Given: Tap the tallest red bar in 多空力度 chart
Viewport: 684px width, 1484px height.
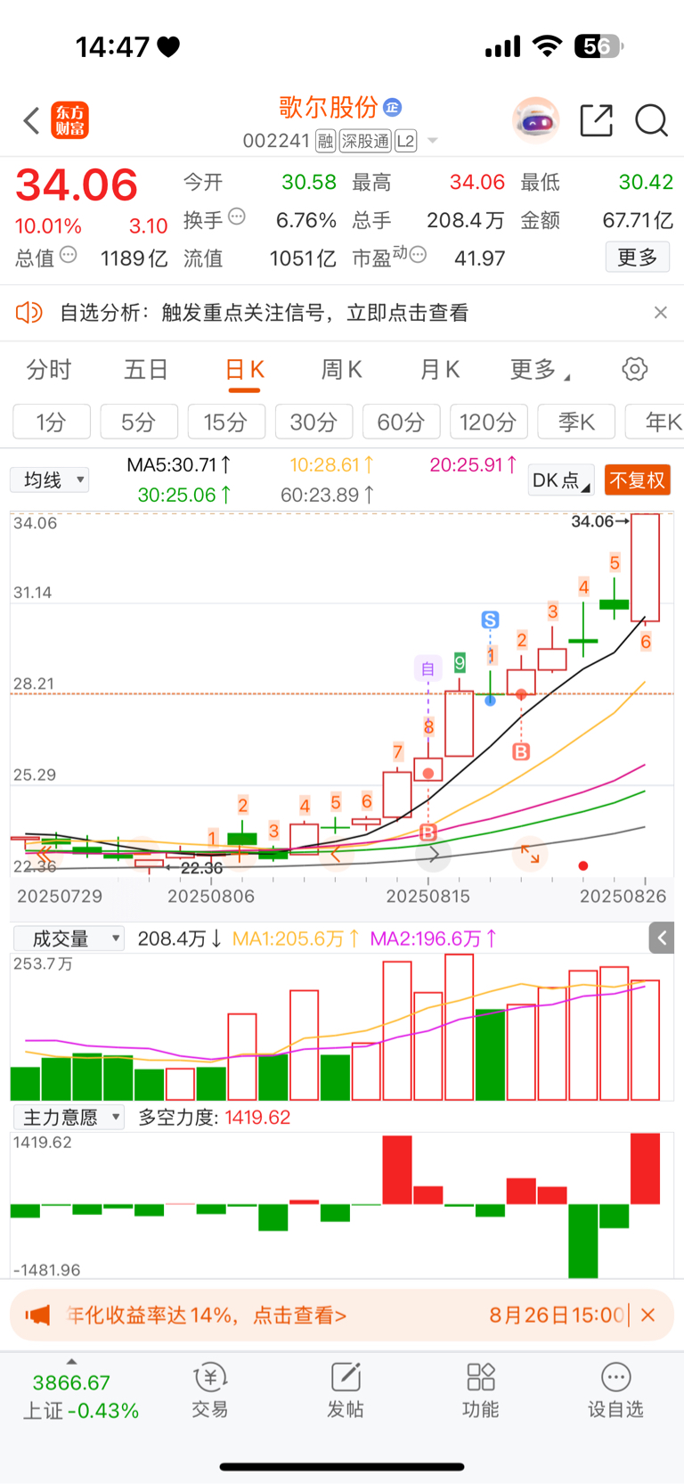Looking at the screenshot, I should [x=646, y=1169].
